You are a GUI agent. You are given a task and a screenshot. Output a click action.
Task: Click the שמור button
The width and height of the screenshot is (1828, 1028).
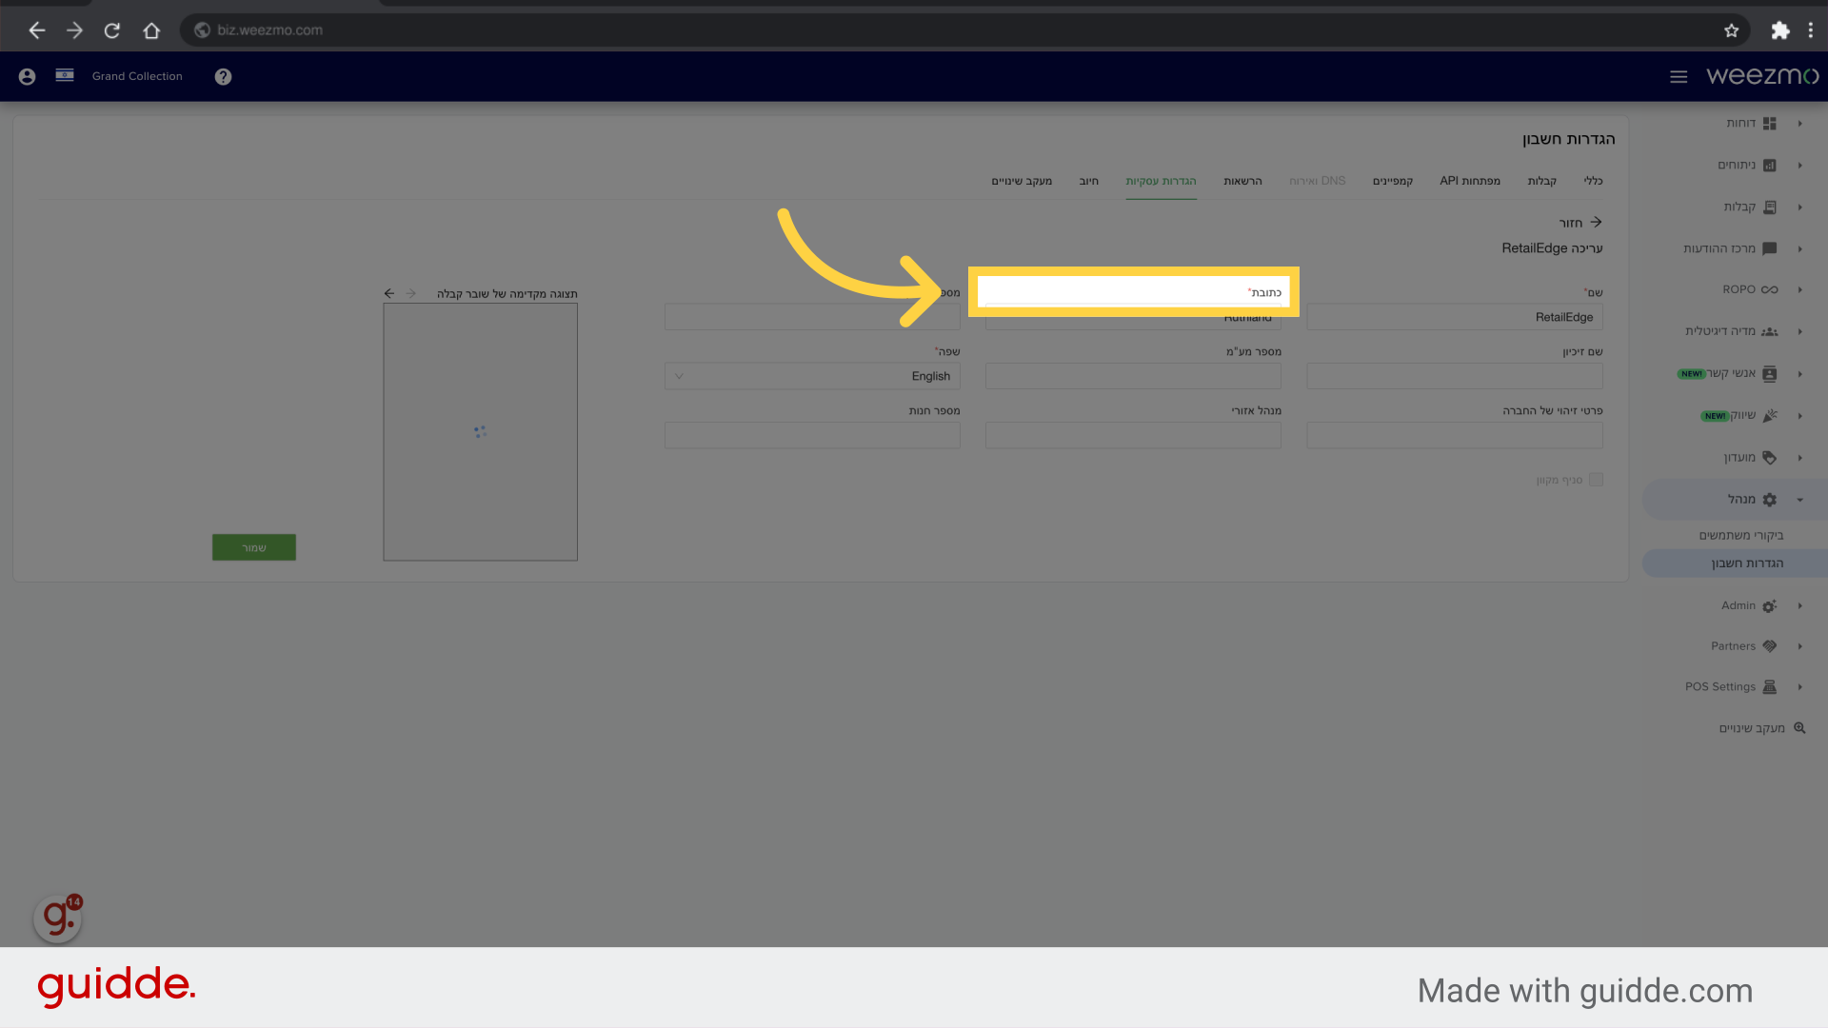pos(253,546)
